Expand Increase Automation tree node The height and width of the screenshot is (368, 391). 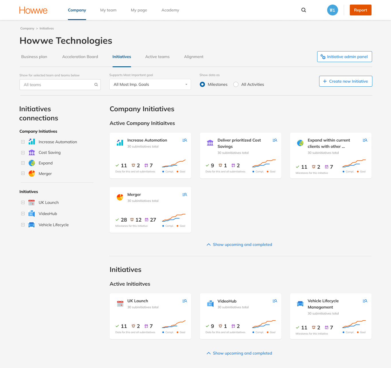(x=23, y=142)
